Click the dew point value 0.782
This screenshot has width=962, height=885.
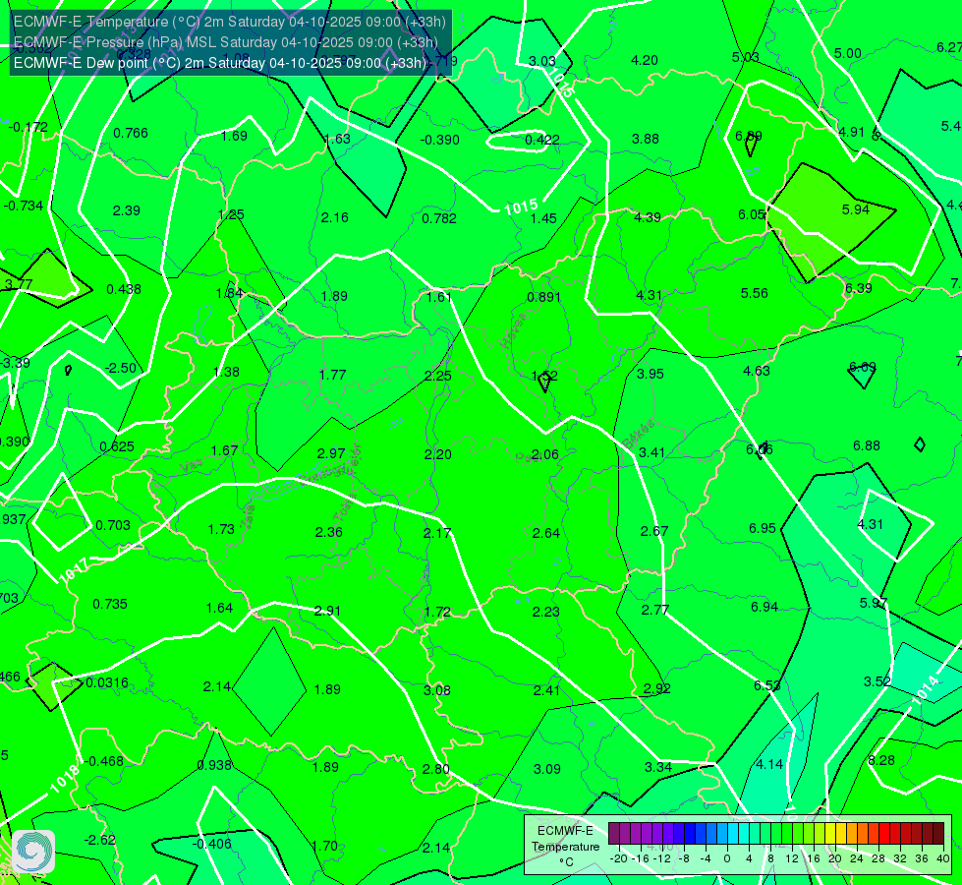[439, 218]
